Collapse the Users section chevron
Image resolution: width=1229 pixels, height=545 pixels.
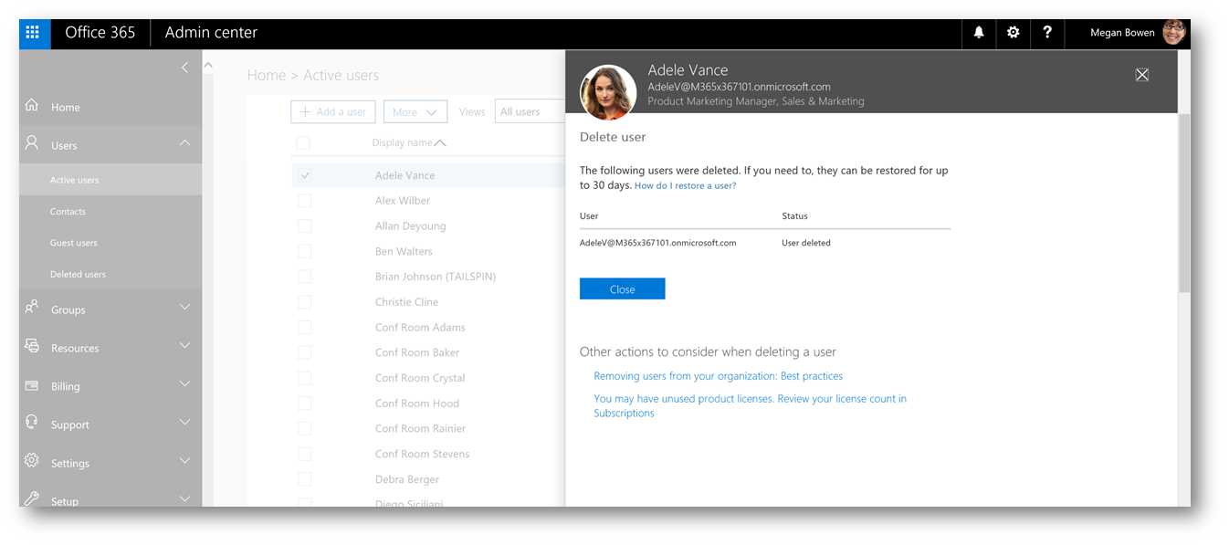coord(184,143)
